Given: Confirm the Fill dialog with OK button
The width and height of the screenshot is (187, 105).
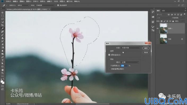Looking at the screenshot, I should (x=146, y=48).
